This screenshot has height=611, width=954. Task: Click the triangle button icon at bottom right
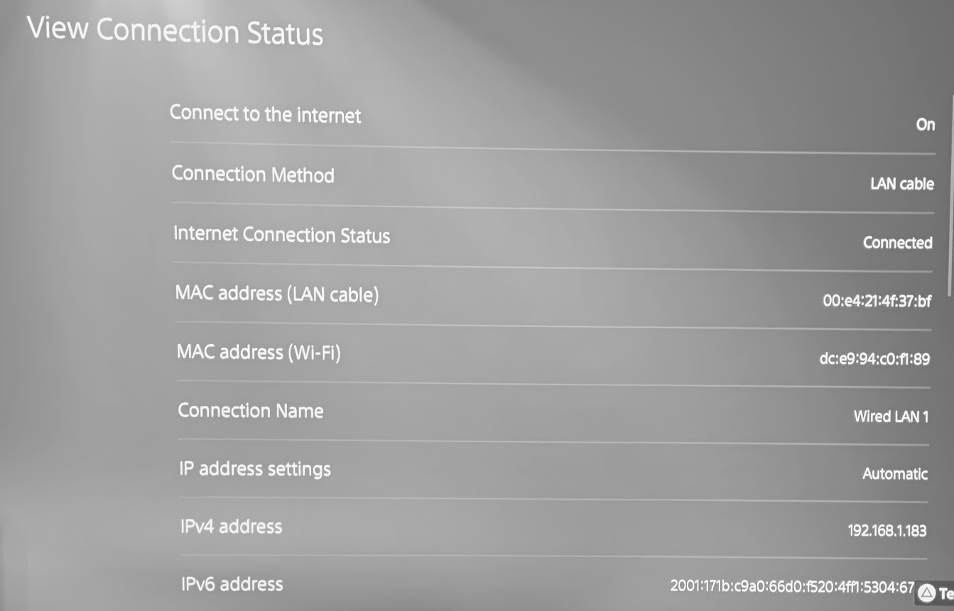tap(926, 593)
